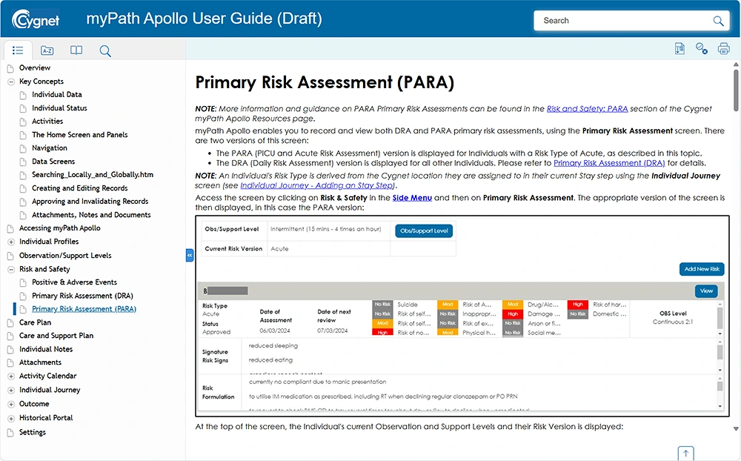This screenshot has width=741, height=461.
Task: Click the magnifier icon in Search box
Action: (x=718, y=21)
